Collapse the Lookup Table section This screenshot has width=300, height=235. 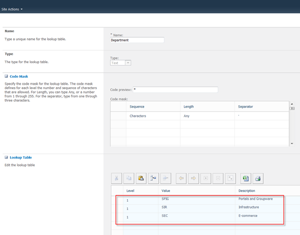pos(6,158)
